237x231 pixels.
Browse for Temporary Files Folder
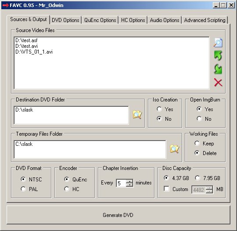pos(174,149)
